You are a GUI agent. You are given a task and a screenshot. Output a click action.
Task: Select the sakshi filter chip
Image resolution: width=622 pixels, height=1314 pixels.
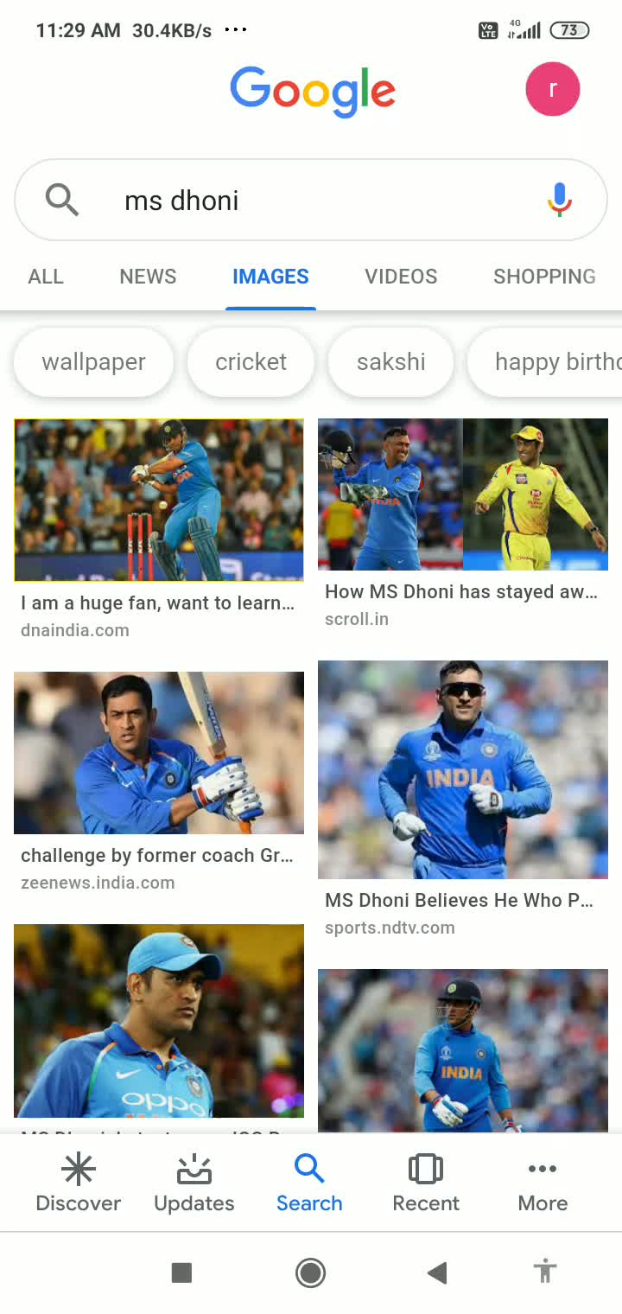[390, 361]
